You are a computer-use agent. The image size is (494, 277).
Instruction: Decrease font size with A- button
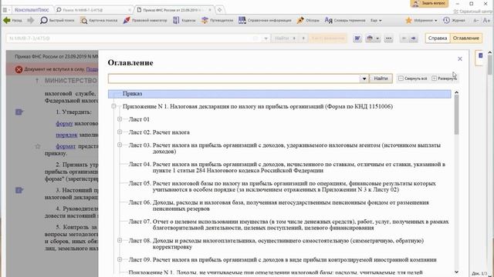[475, 21]
